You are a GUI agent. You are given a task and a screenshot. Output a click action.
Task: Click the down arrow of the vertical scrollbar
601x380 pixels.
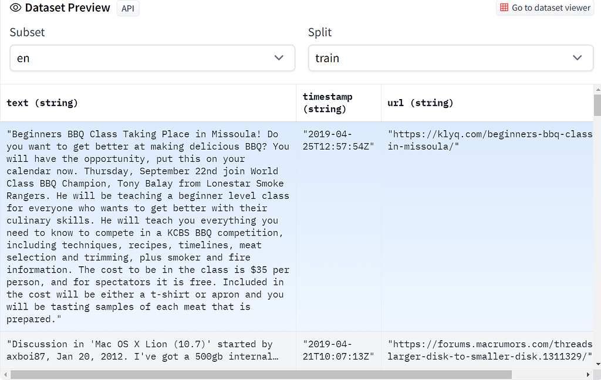pyautogui.click(x=597, y=364)
